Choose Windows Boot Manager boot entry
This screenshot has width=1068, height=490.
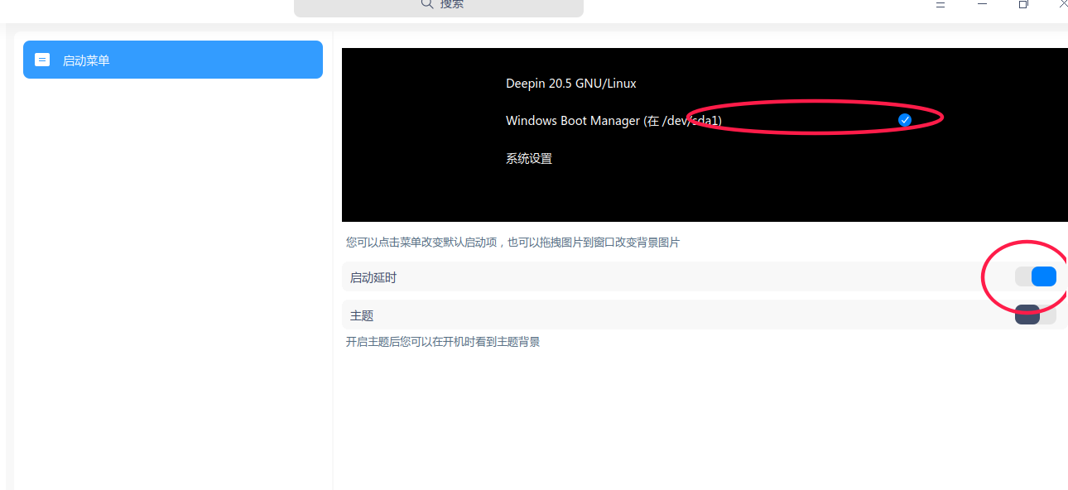coord(613,121)
